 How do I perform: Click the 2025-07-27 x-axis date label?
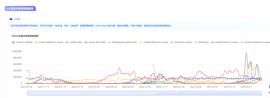(229, 87)
